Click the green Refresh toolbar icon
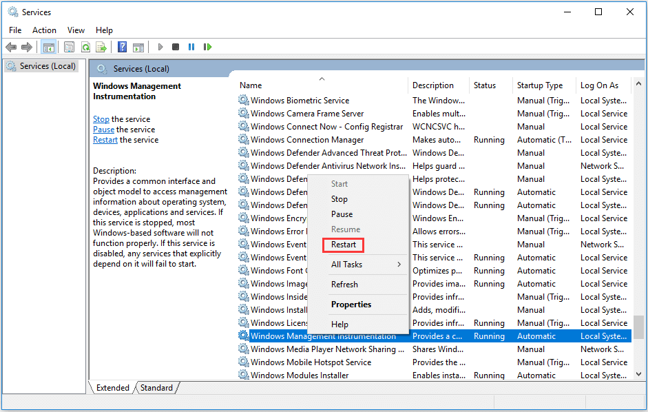This screenshot has height=412, width=648. tap(85, 47)
